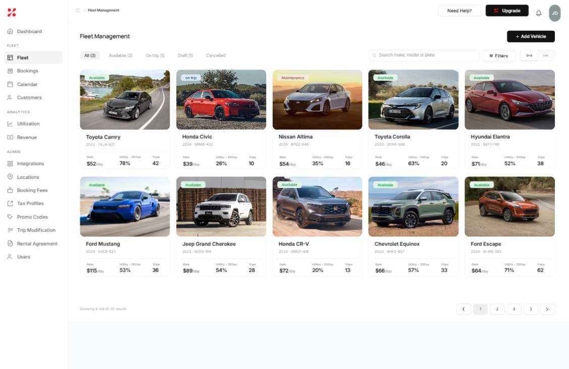Image resolution: width=569 pixels, height=369 pixels.
Task: Open the Toyota Camry photo
Action: [125, 100]
